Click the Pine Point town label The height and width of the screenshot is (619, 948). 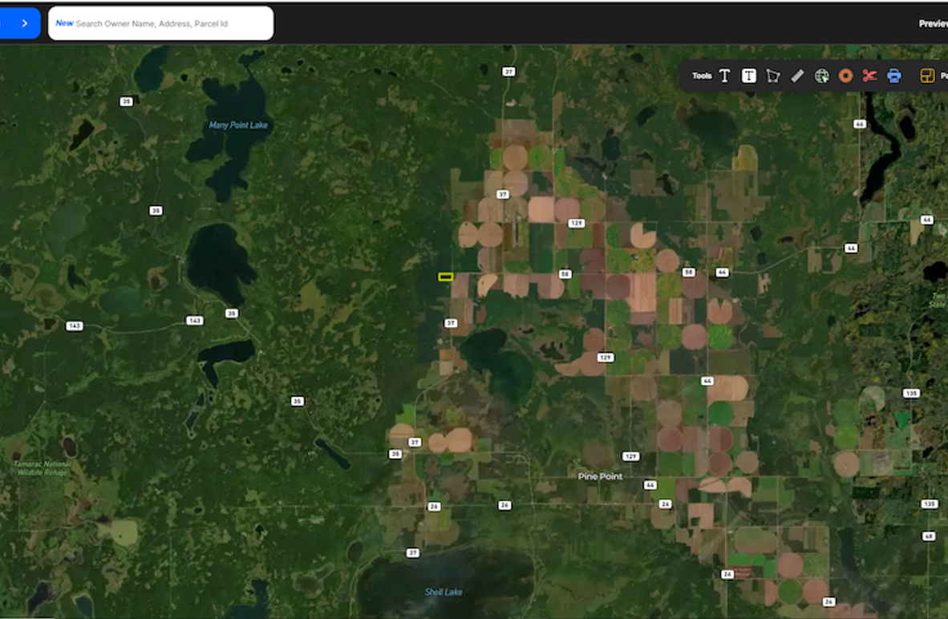601,476
